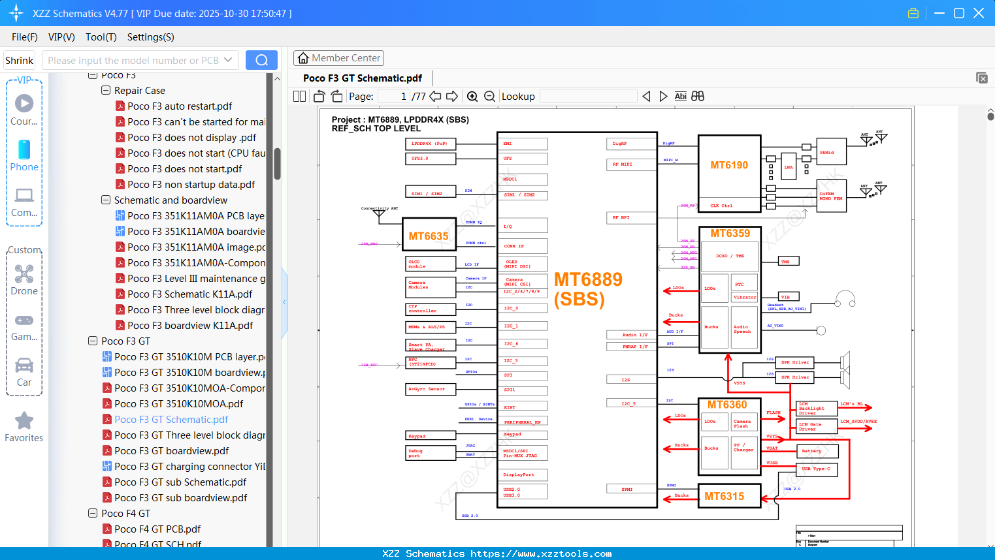Open the Tool(T) menu
Screen dimensions: 995x560
pos(101,37)
